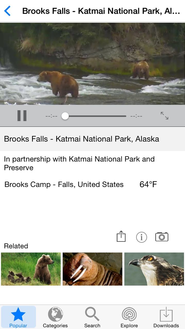Pause the live webcam video
The width and height of the screenshot is (185, 329).
pos(22,116)
